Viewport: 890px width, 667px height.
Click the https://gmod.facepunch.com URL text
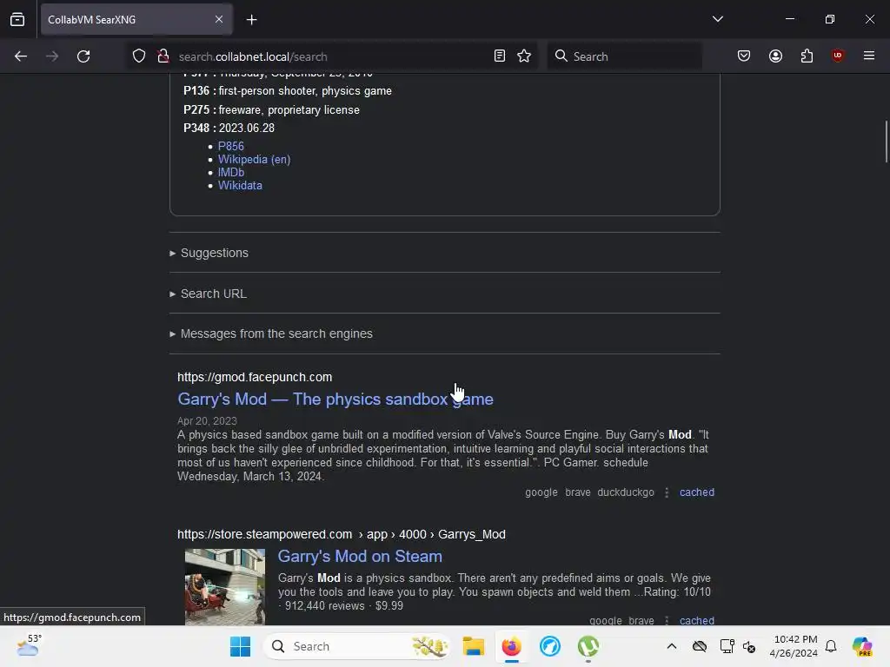pyautogui.click(x=255, y=377)
